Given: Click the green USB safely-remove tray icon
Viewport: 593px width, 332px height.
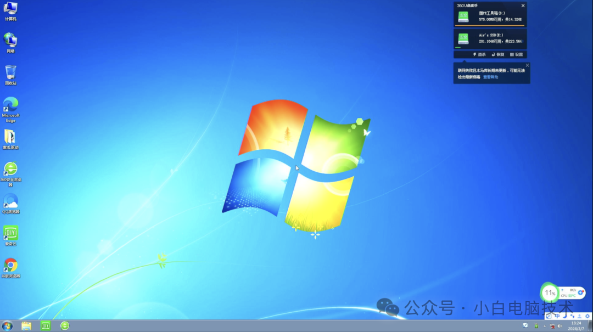Looking at the screenshot, I should 536,325.
